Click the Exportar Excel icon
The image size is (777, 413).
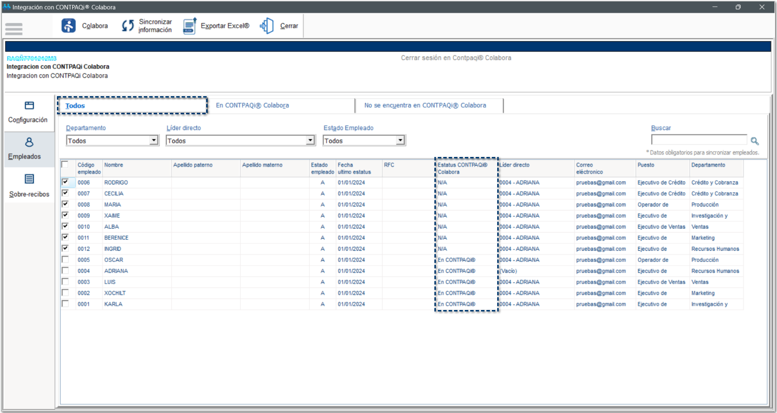tap(189, 26)
